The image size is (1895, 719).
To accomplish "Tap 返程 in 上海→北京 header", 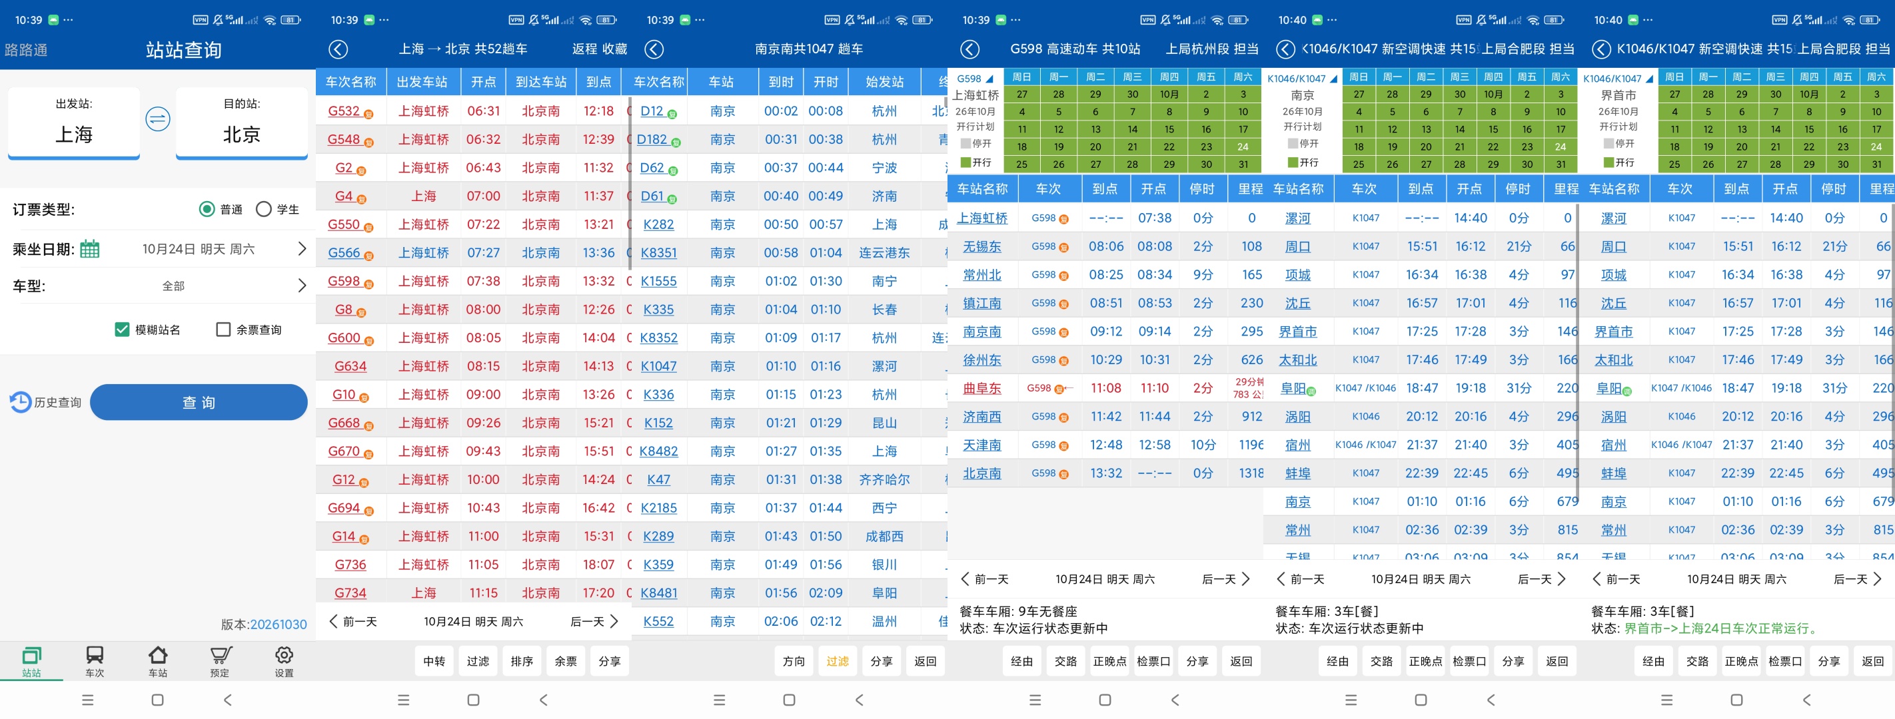I will (585, 49).
